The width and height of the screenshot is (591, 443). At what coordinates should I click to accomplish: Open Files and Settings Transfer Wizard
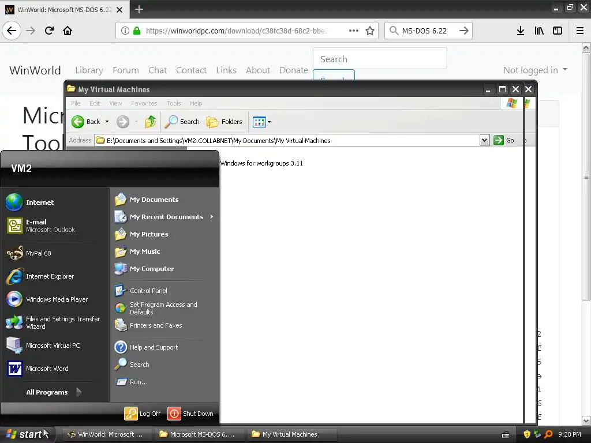pos(53,322)
